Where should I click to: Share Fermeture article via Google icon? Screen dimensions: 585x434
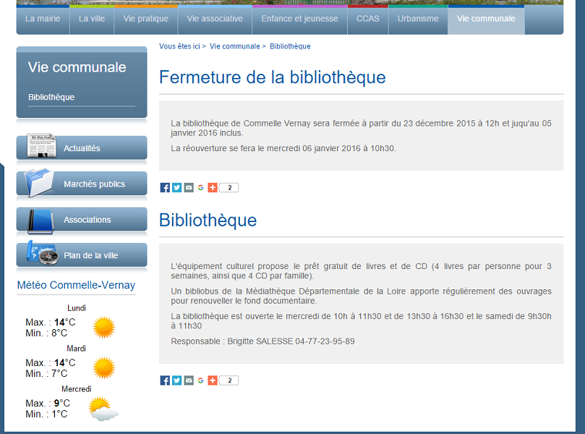tap(201, 187)
